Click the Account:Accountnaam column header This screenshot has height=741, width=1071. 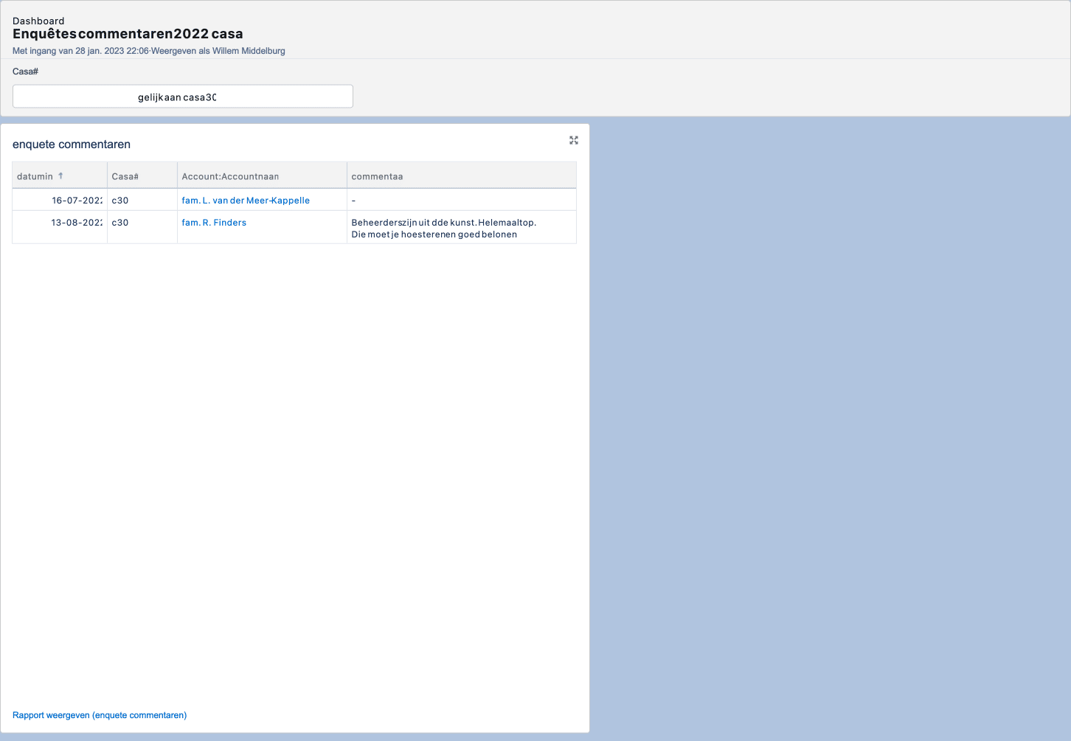click(262, 176)
